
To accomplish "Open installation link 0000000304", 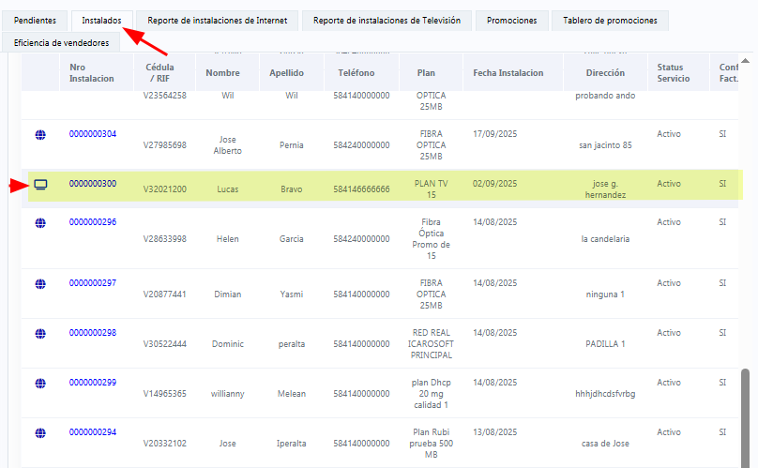I will (x=93, y=134).
